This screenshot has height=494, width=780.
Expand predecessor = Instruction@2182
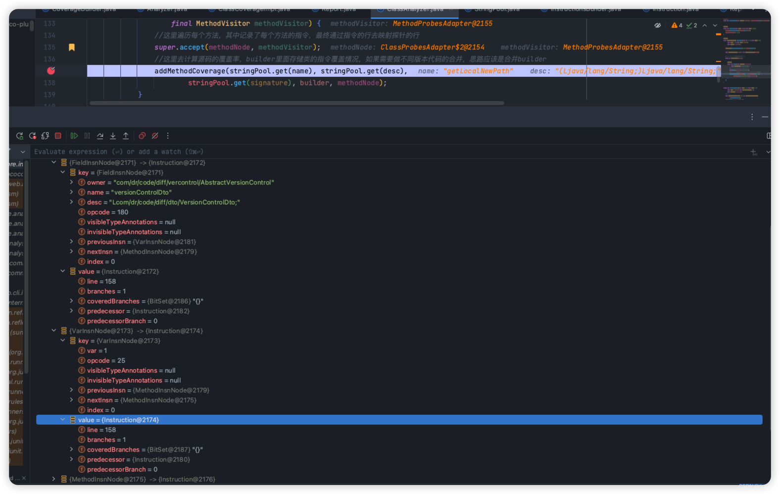(72, 311)
